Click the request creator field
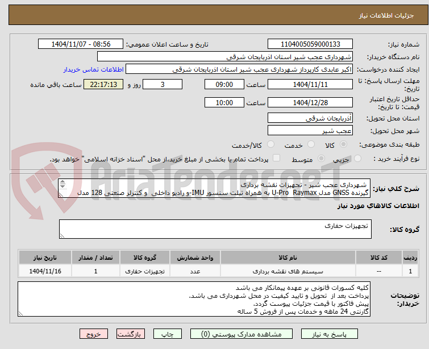The width and height of the screenshot is (429, 349). (x=239, y=69)
